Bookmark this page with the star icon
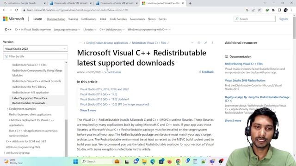This screenshot has width=296, height=166. coord(259,10)
